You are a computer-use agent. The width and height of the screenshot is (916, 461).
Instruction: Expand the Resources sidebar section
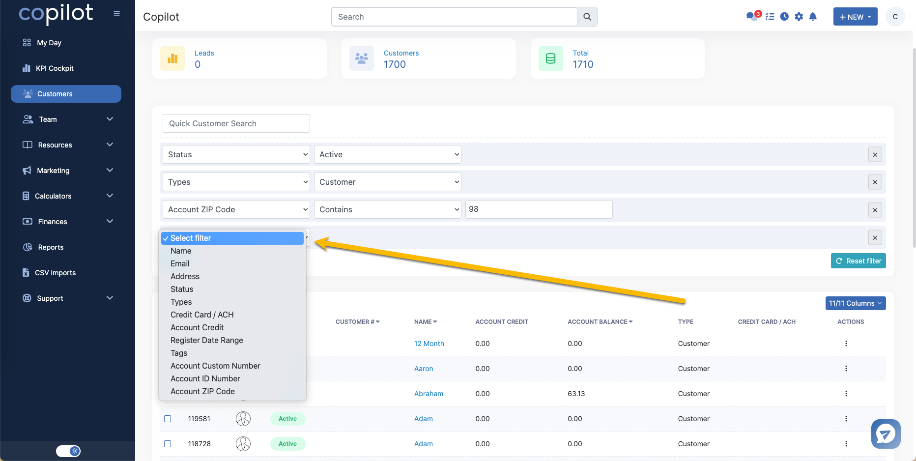click(66, 145)
